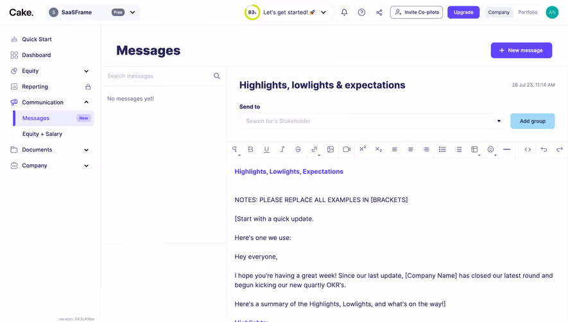Open the AN user avatar menu
The image size is (568, 322).
point(552,12)
